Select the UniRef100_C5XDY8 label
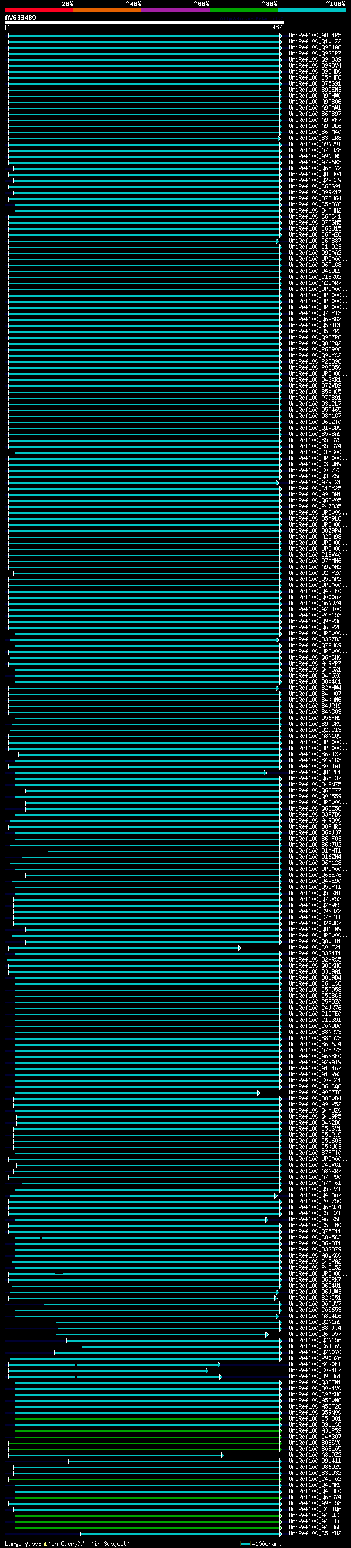Image resolution: width=351 pixels, height=1548 pixels. pyautogui.click(x=315, y=204)
